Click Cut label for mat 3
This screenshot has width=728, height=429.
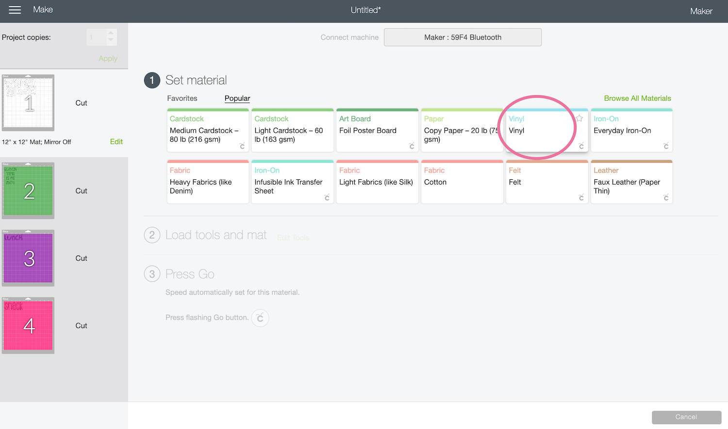click(x=81, y=258)
